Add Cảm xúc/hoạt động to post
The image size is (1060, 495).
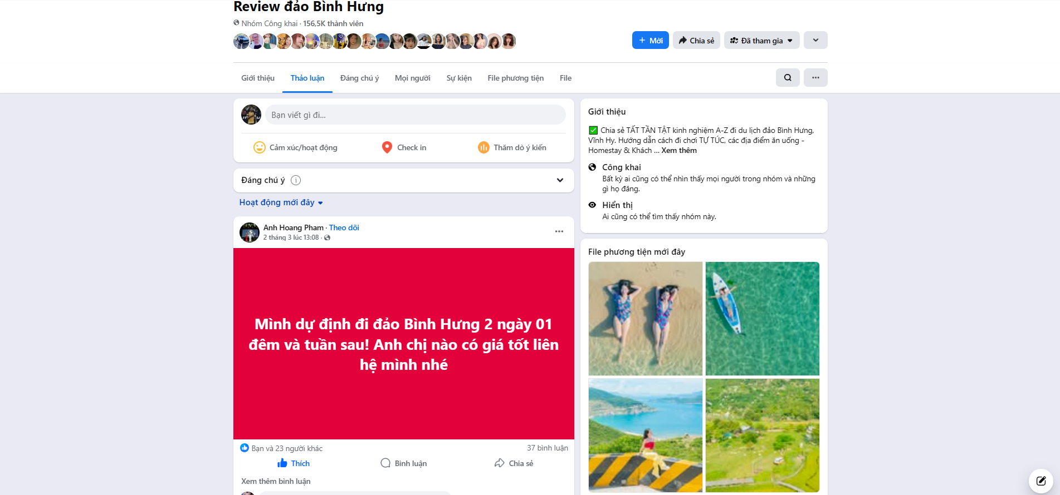click(295, 147)
